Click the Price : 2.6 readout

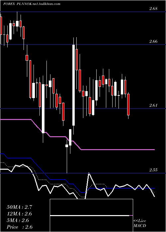point(20,227)
